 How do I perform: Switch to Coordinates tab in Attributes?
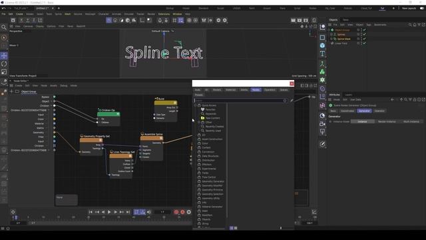347,111
